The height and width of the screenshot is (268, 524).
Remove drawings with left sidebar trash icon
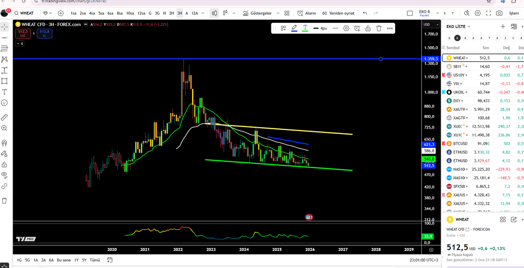[x=4, y=201]
